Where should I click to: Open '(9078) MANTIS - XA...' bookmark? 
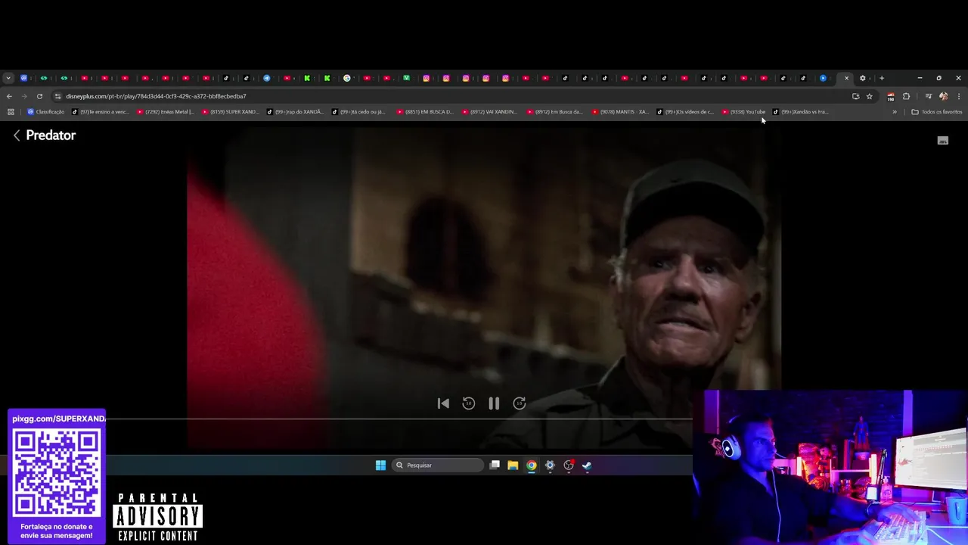click(x=621, y=112)
